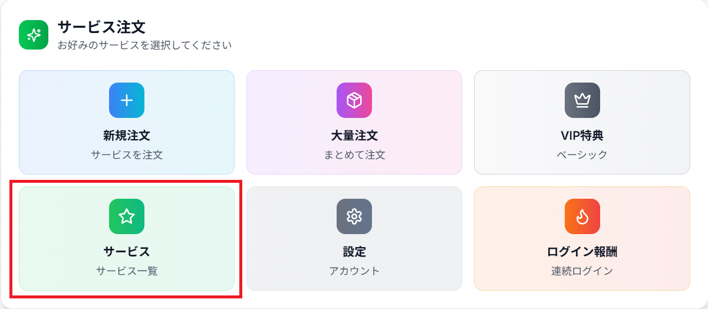Screen dimensions: 708x309
Task: Open the VIP特典 label
Action: pos(582,136)
